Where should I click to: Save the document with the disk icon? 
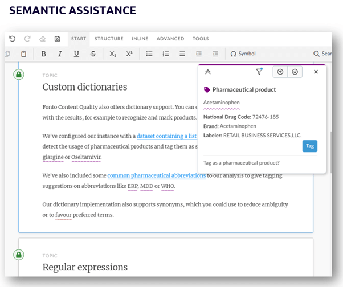[58, 39]
